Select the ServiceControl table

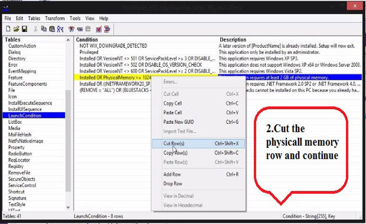click(22, 185)
